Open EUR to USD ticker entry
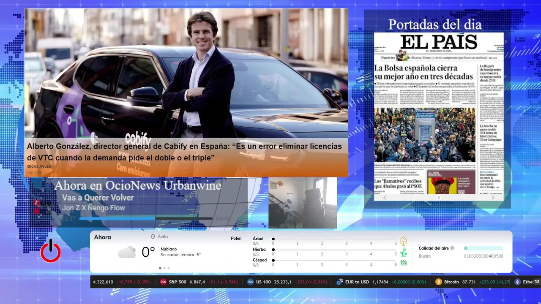The width and height of the screenshot is (541, 304). [381, 282]
